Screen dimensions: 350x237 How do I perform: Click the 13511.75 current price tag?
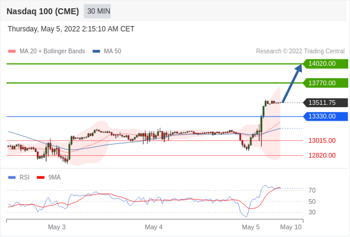[326, 103]
